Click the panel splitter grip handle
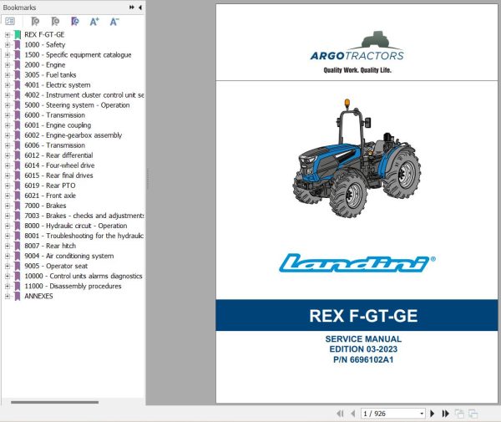This screenshot has width=501, height=422. (x=148, y=179)
